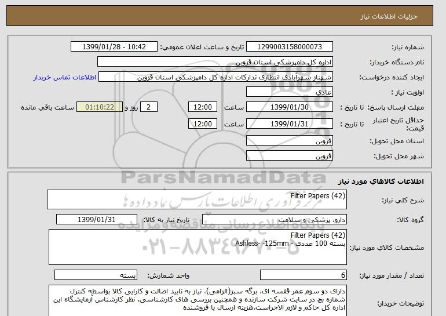Click the counting unit field 'بسته'

point(96,275)
